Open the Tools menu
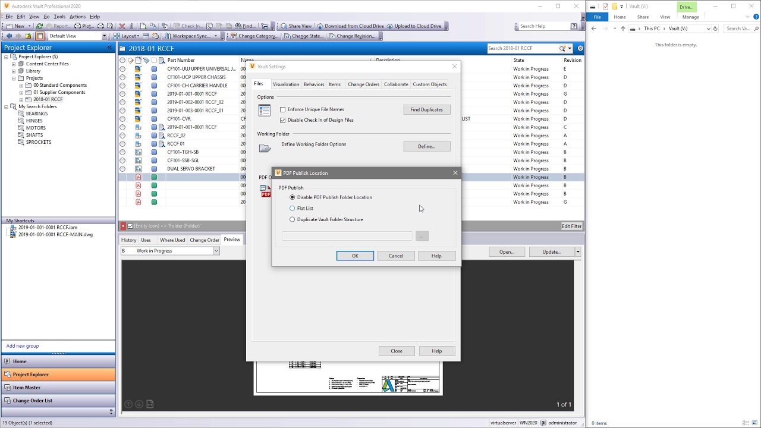The image size is (761, 428). [x=59, y=17]
